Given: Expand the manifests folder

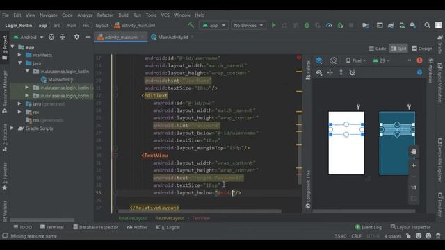Looking at the screenshot, I should [19, 55].
